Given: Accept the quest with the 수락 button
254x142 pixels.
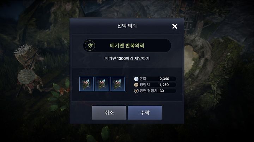Looking at the screenshot, I should point(145,112).
